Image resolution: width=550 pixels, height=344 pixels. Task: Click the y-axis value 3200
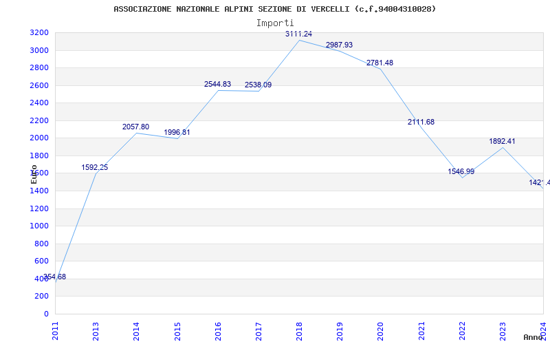(x=39, y=32)
